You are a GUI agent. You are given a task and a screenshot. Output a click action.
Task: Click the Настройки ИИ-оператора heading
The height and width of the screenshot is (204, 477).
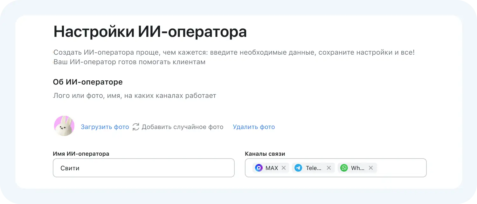coord(150,31)
